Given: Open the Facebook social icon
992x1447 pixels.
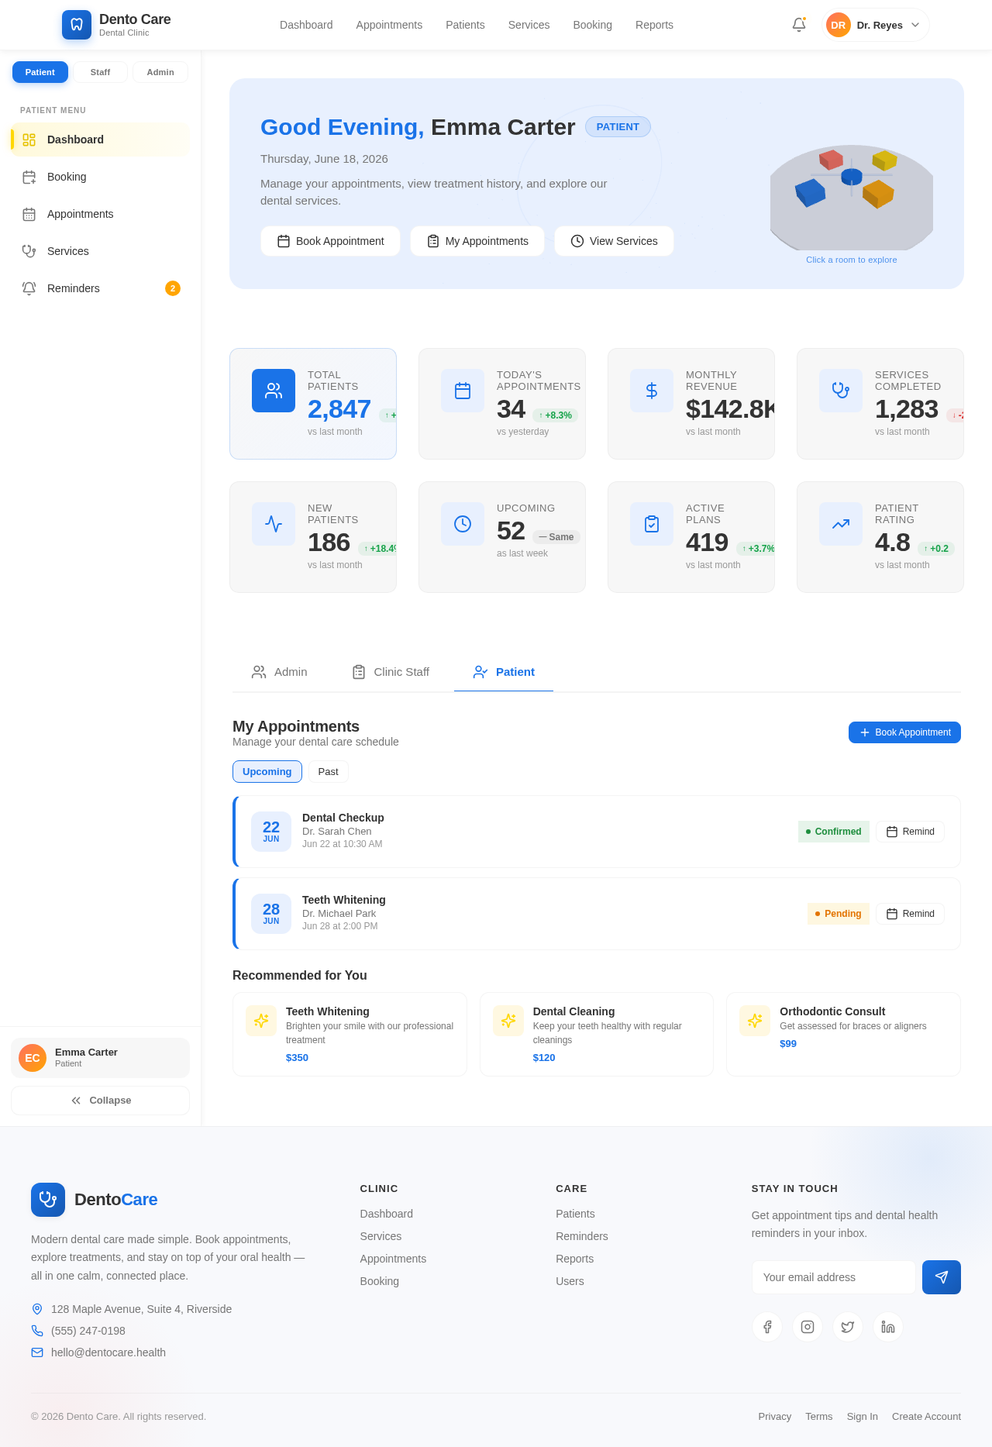Looking at the screenshot, I should (x=767, y=1327).
